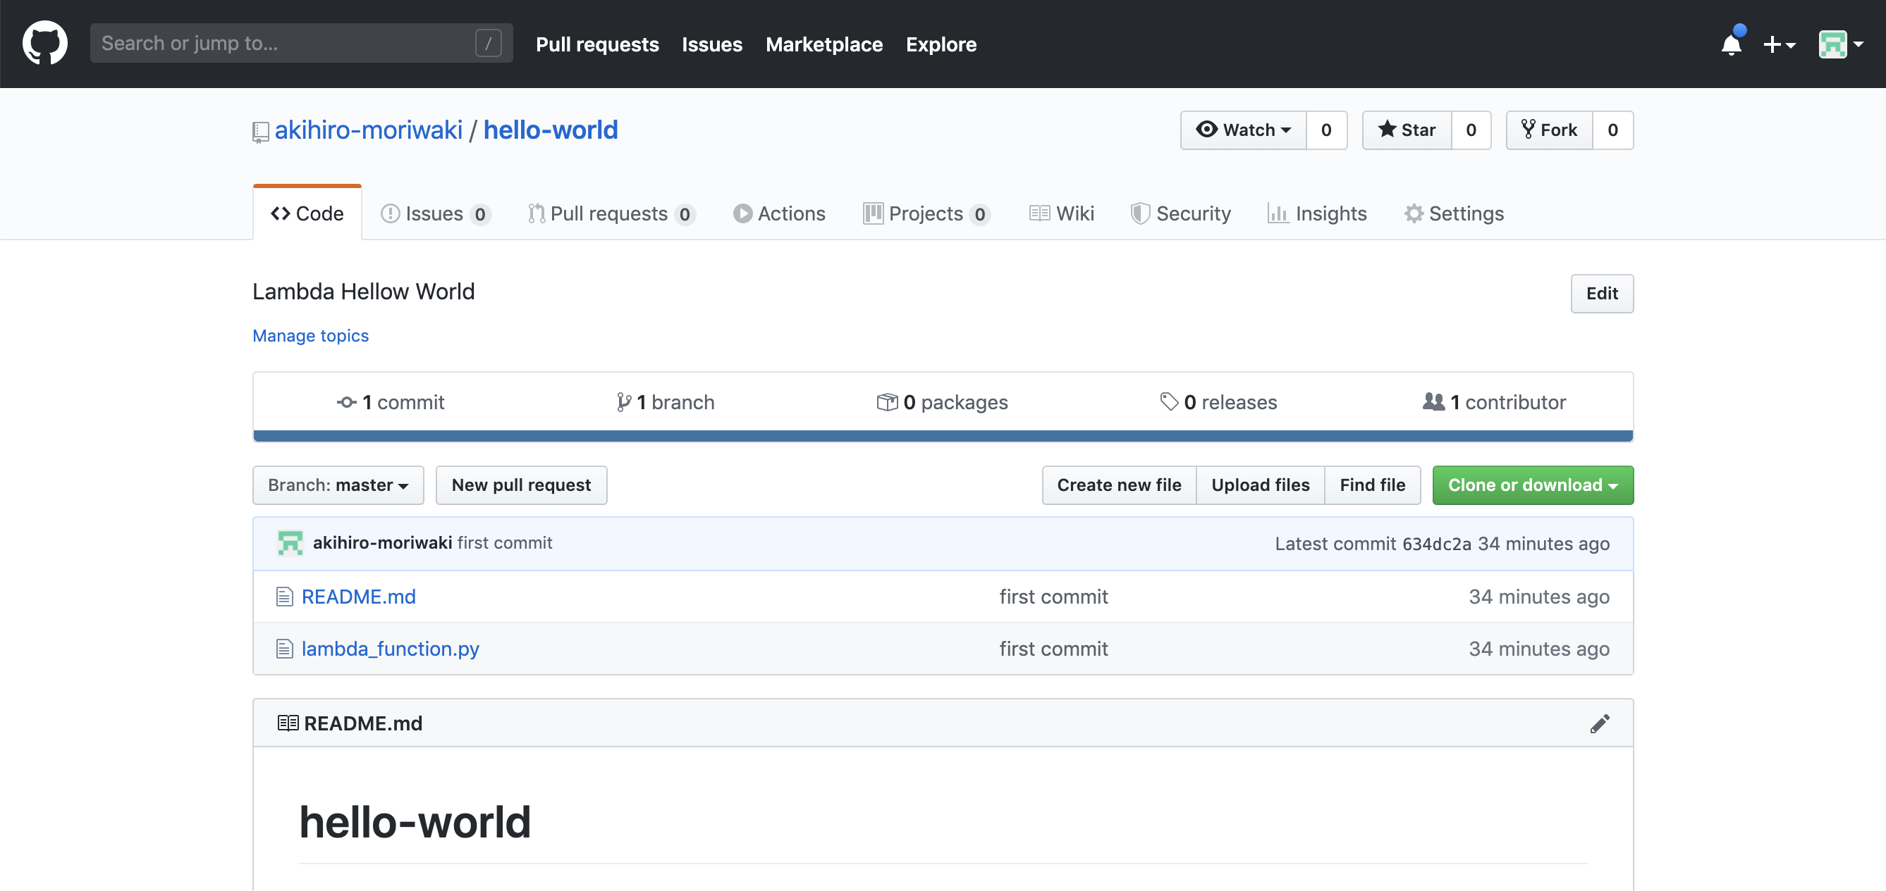This screenshot has height=891, width=1886.
Task: Click the branch icon next to 1 branch
Action: coord(625,401)
